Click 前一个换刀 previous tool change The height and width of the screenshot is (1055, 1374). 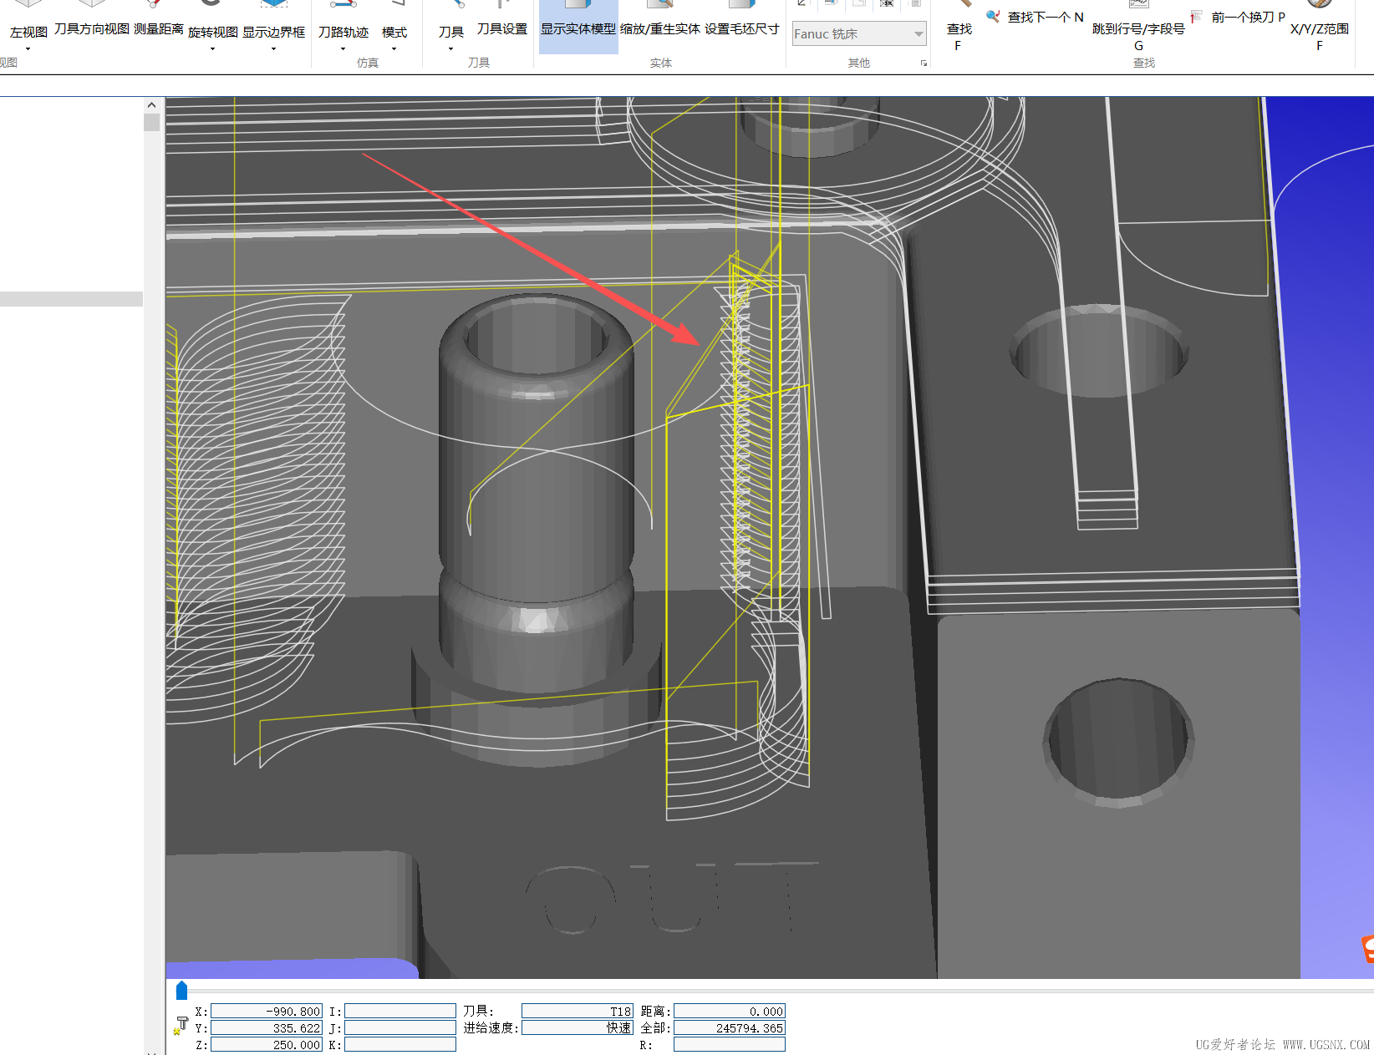coord(1240,17)
